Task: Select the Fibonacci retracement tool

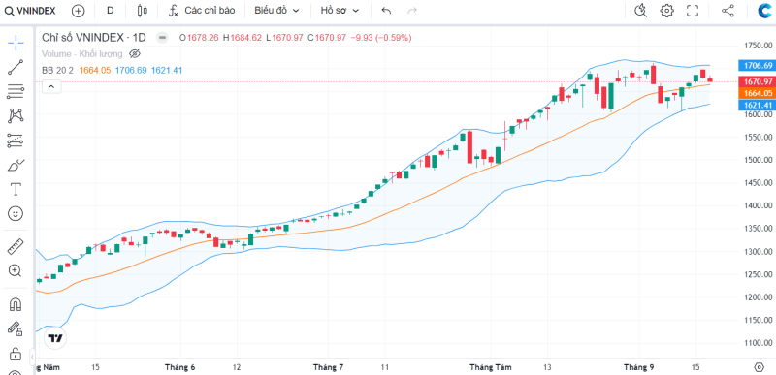Action: point(16,91)
